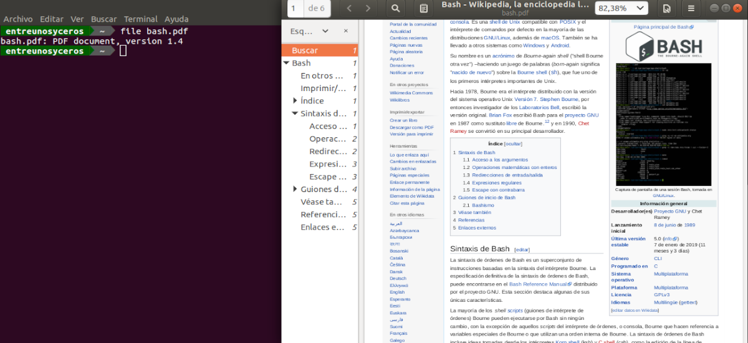Click 'Wikimedia Commons' link in the document sidebar
Screen dimensions: 748x343
coord(410,93)
